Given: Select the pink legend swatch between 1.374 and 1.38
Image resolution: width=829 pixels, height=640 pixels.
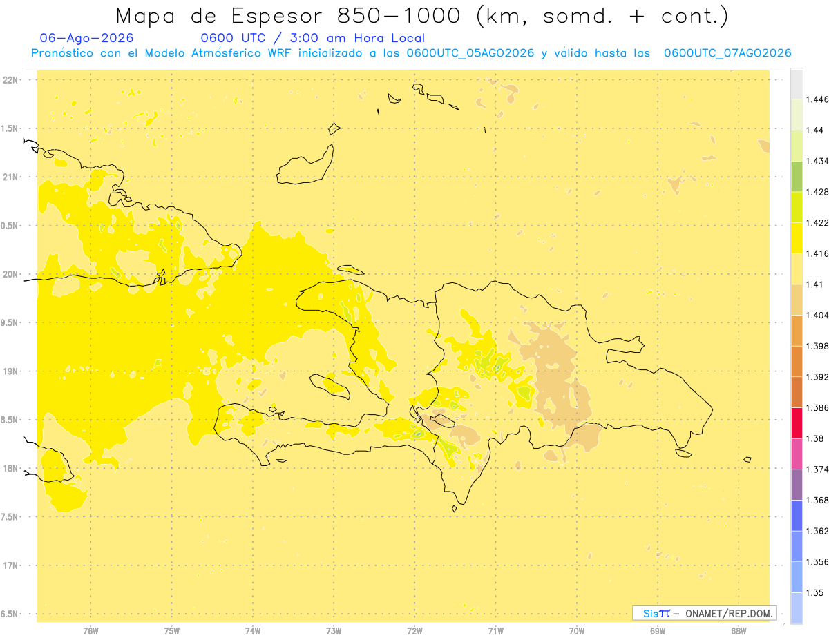Looking at the screenshot, I should point(797,453).
